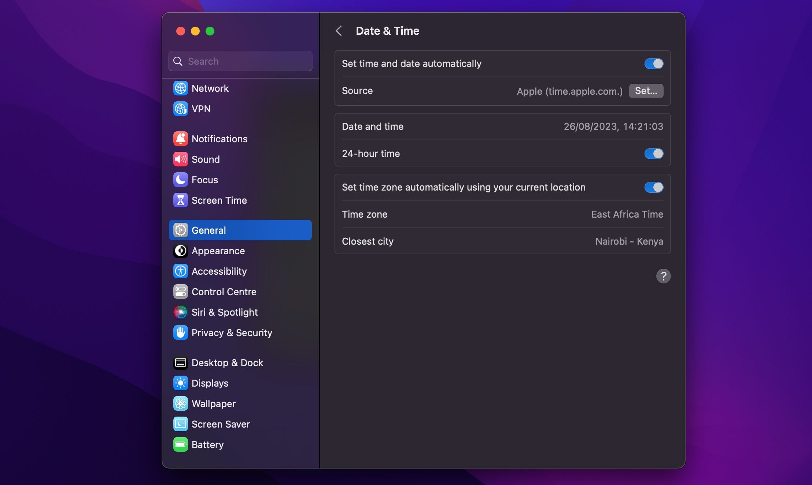Turn off 24-hour time
The width and height of the screenshot is (812, 485).
point(654,154)
